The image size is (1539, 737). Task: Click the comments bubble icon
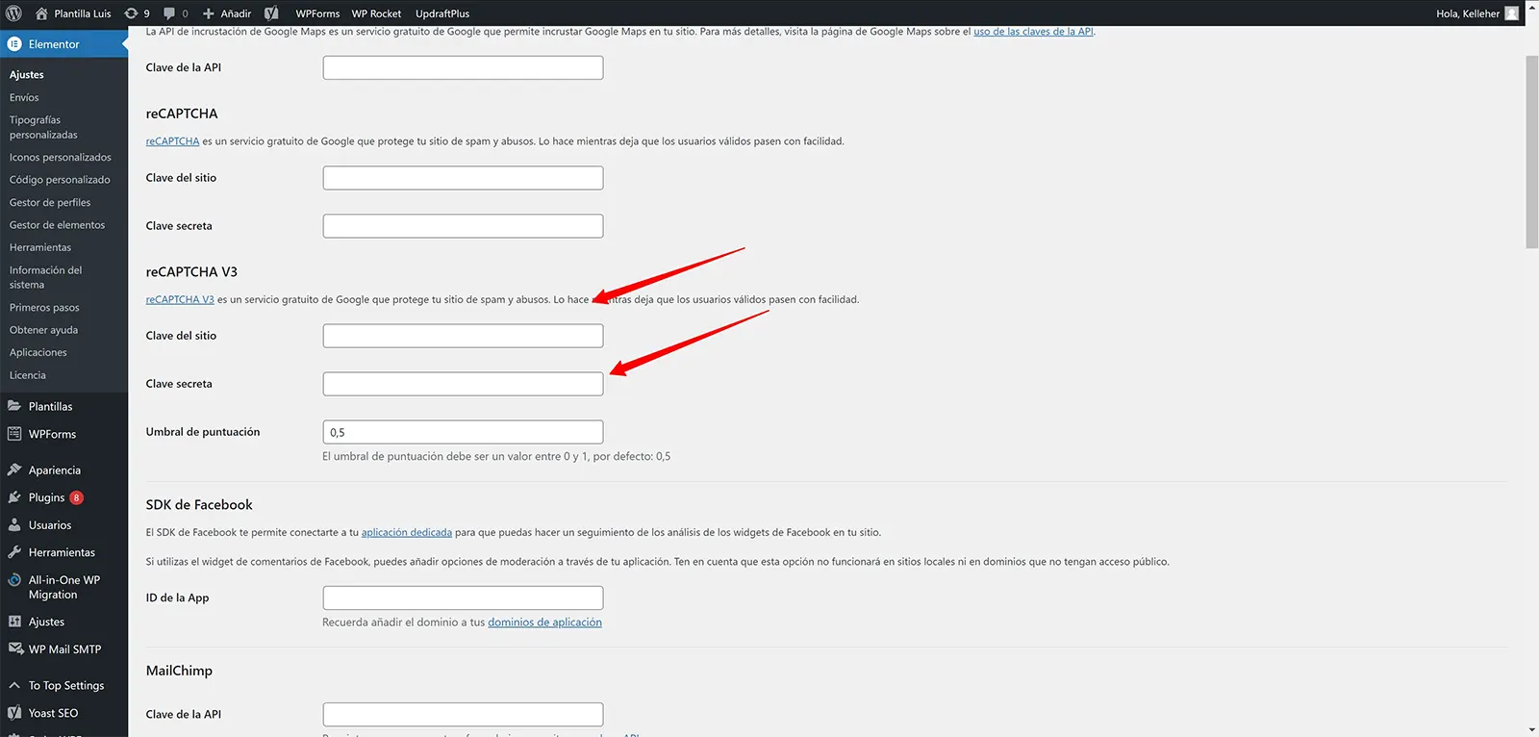[170, 13]
